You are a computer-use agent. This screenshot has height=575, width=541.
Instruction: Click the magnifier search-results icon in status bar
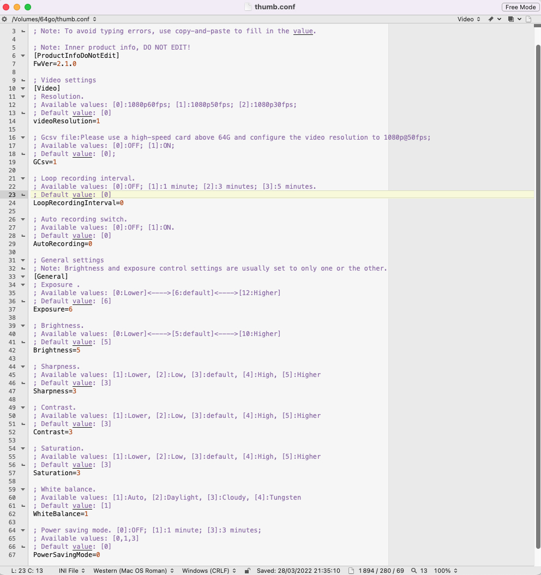(x=414, y=571)
